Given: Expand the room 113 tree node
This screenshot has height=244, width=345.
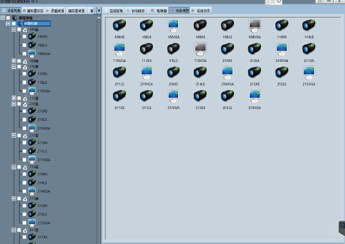Looking at the screenshot, I should 14,98.
